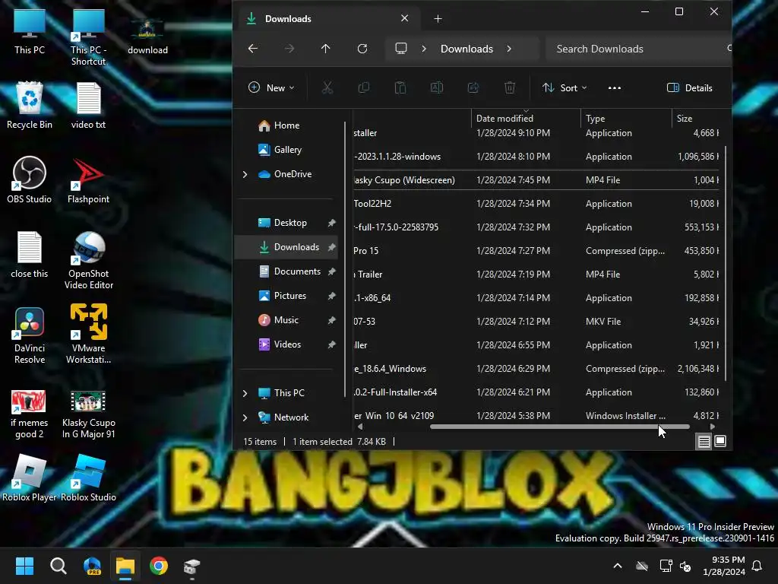Image resolution: width=778 pixels, height=584 pixels.
Task: Go back with the Back arrow
Action: pos(253,49)
